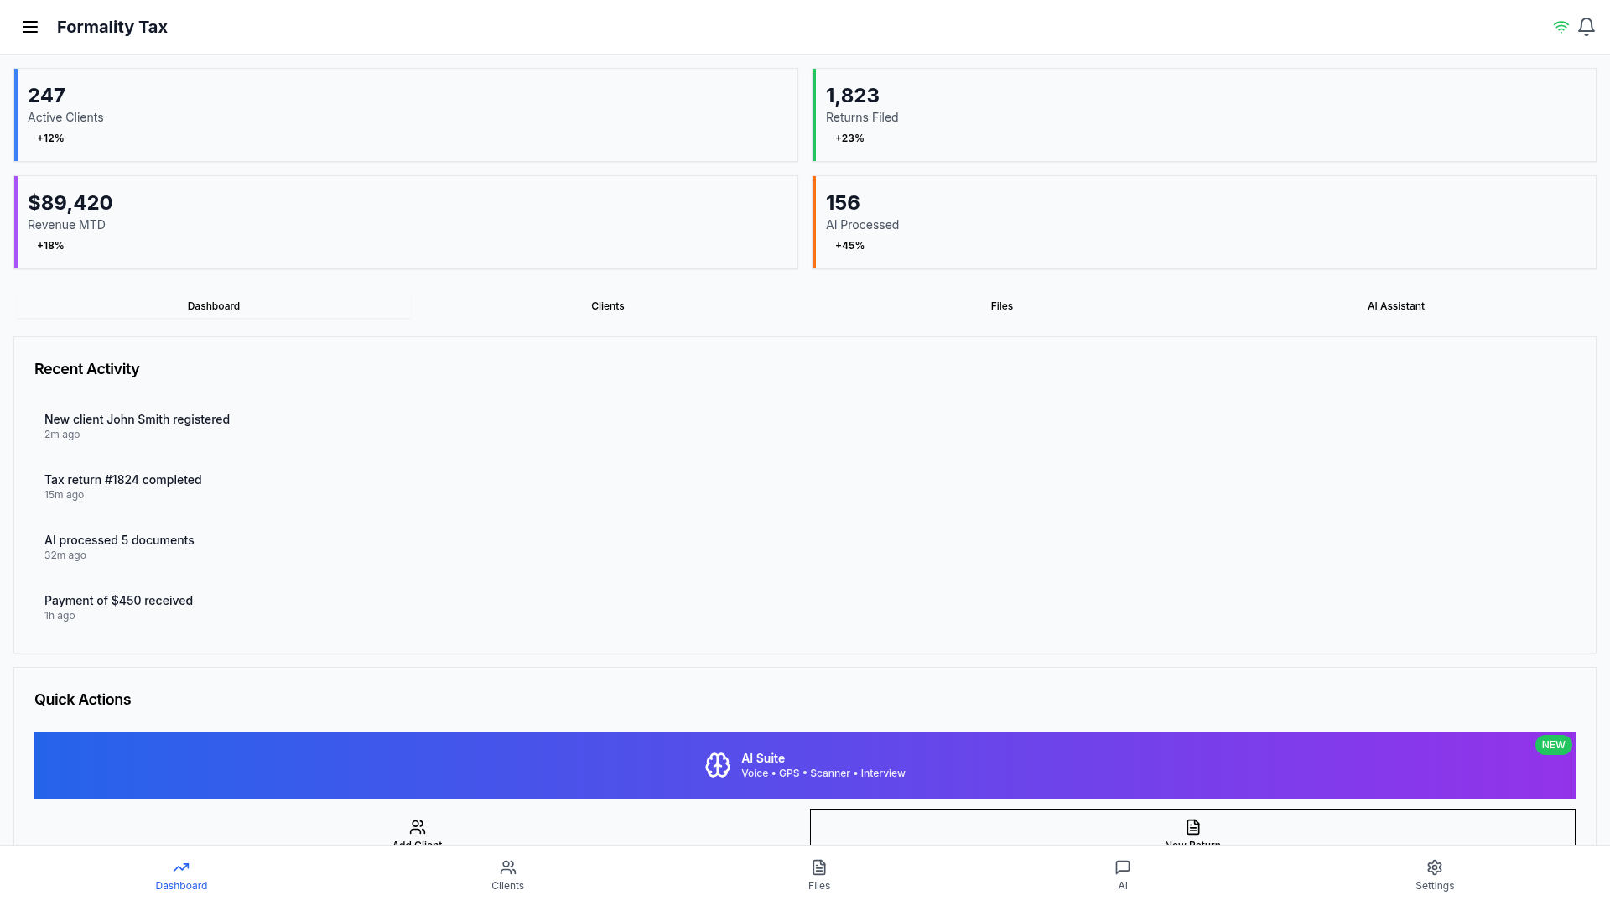Click the Revenue MTD stat card
This screenshot has height=906, width=1610.
(x=406, y=222)
